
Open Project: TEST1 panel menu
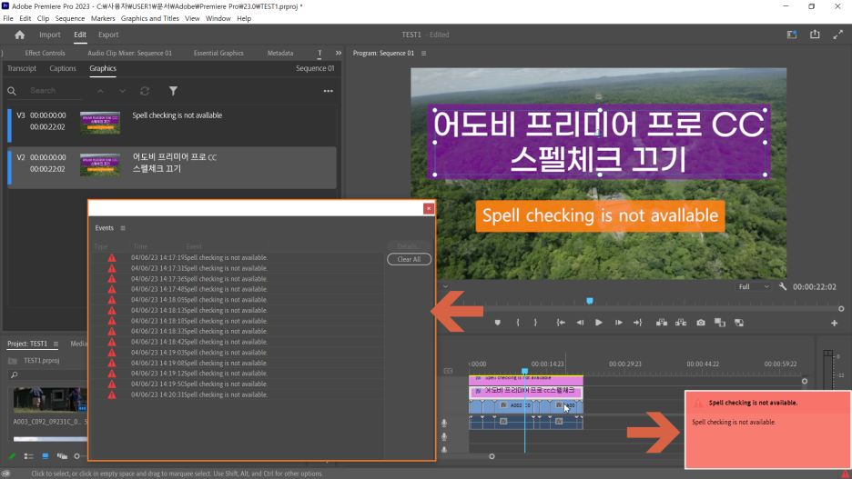tap(56, 344)
